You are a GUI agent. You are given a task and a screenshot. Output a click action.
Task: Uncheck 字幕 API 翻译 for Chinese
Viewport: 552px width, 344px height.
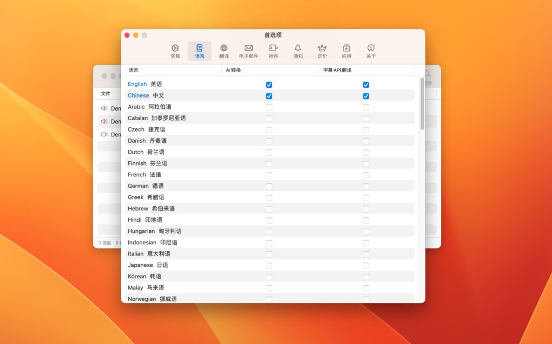point(366,96)
